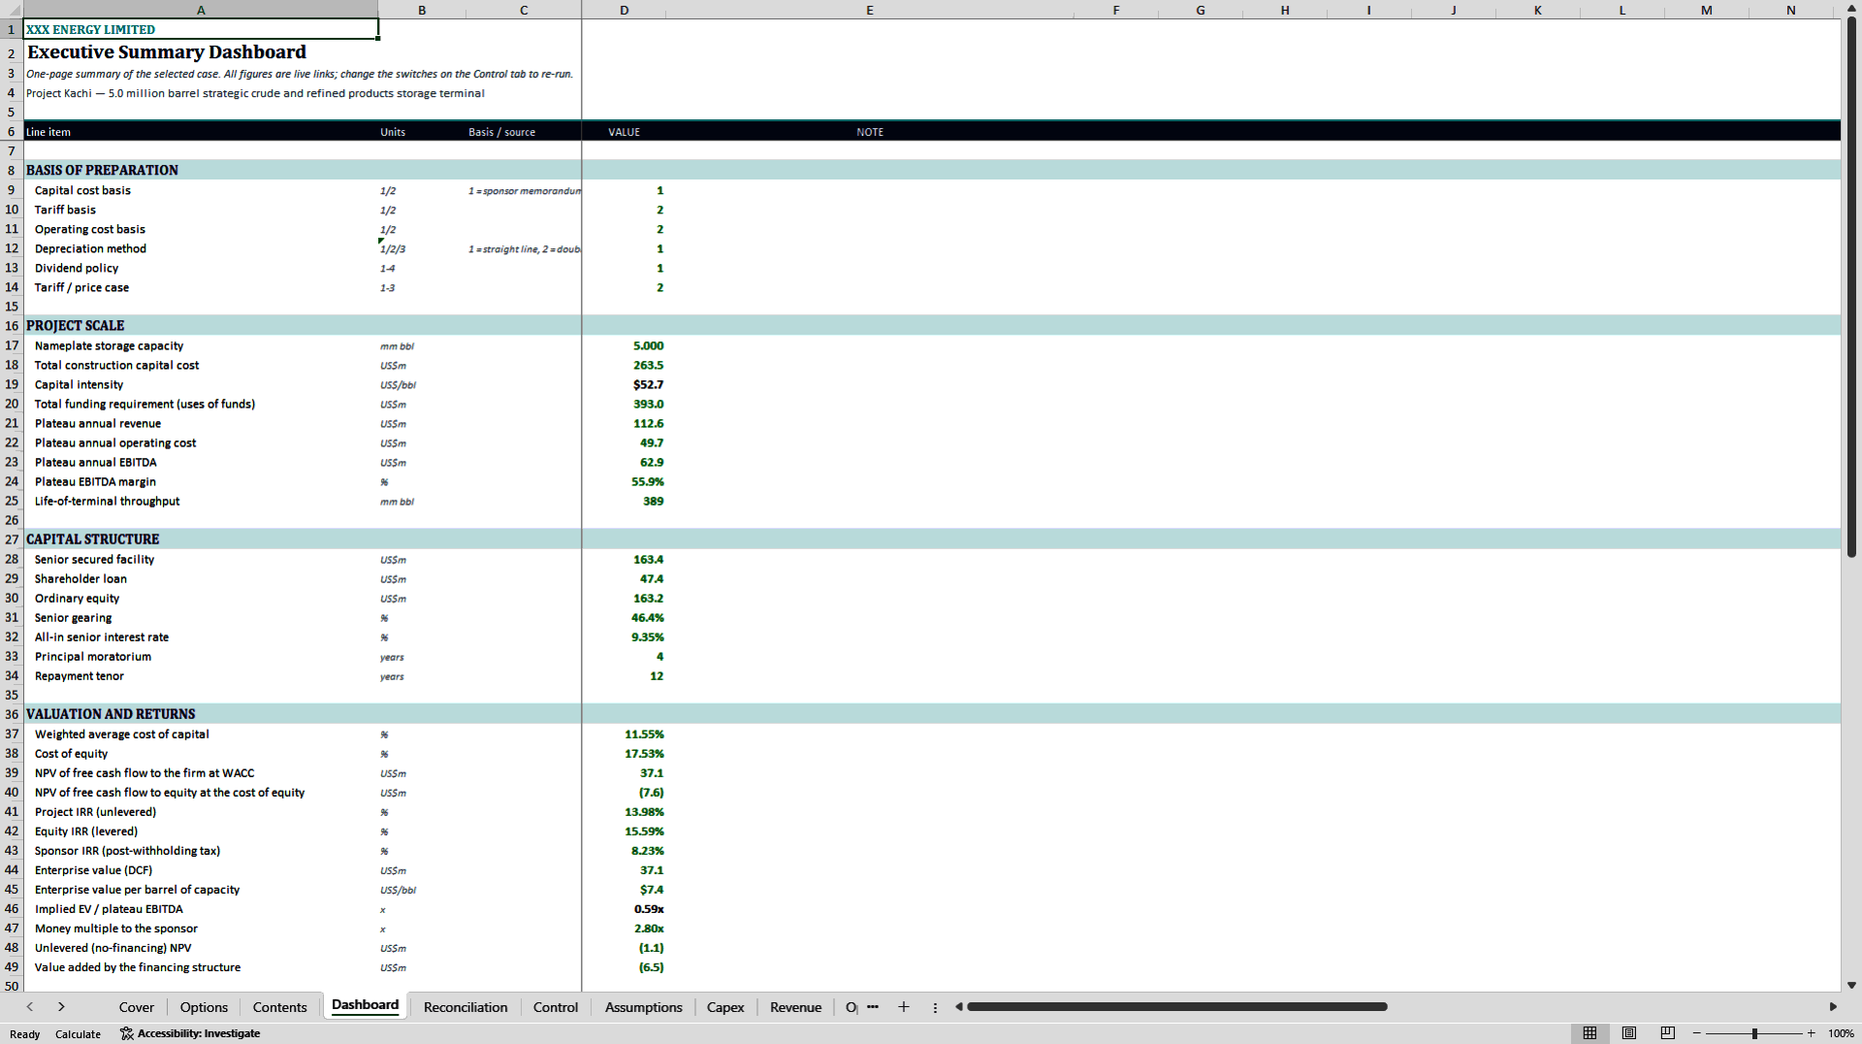1862x1044 pixels.
Task: Switch to Normal view in status bar
Action: point(1589,1033)
